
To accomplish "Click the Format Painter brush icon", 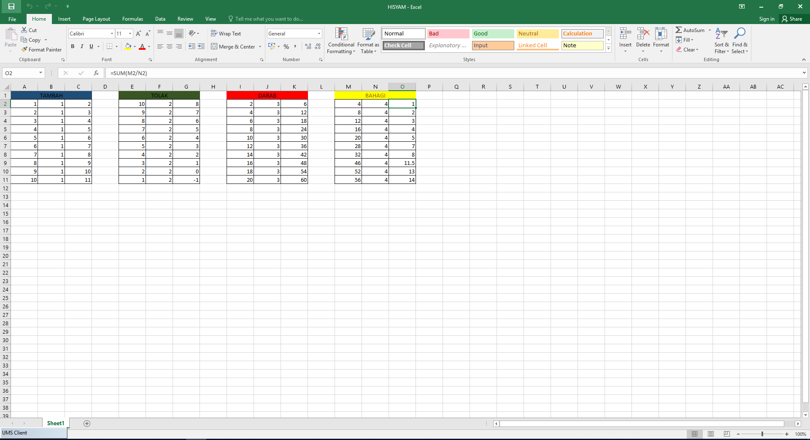I will [24, 49].
